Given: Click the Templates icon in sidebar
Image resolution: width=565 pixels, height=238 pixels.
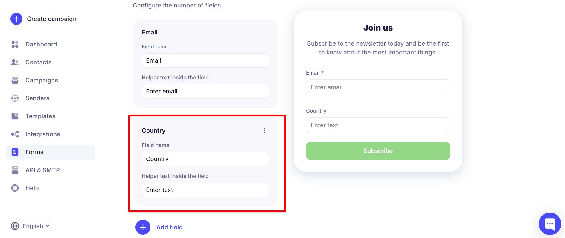Looking at the screenshot, I should [x=15, y=116].
